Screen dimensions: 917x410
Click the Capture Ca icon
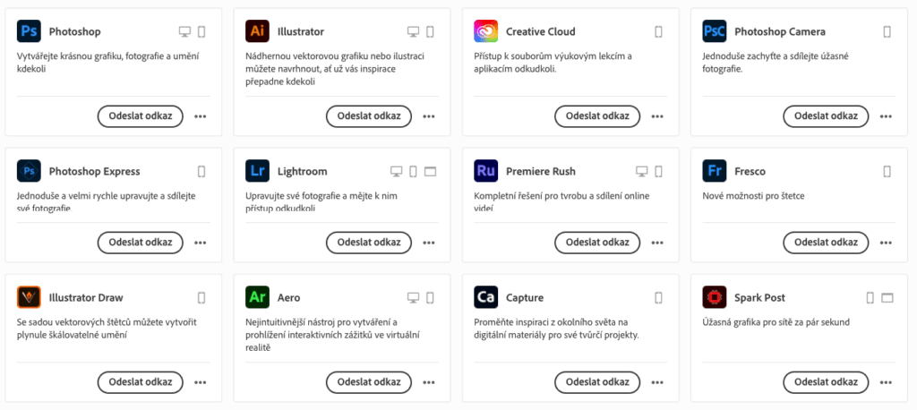(486, 297)
